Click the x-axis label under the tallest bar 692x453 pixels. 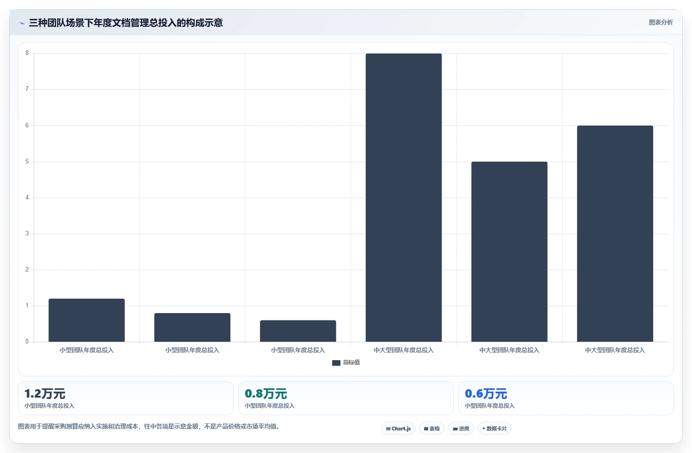pyautogui.click(x=404, y=350)
